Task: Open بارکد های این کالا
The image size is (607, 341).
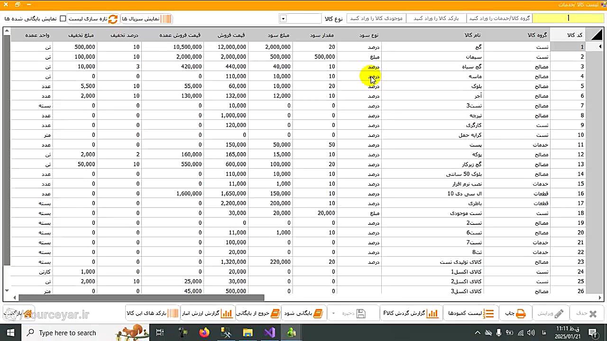Action: click(x=153, y=314)
